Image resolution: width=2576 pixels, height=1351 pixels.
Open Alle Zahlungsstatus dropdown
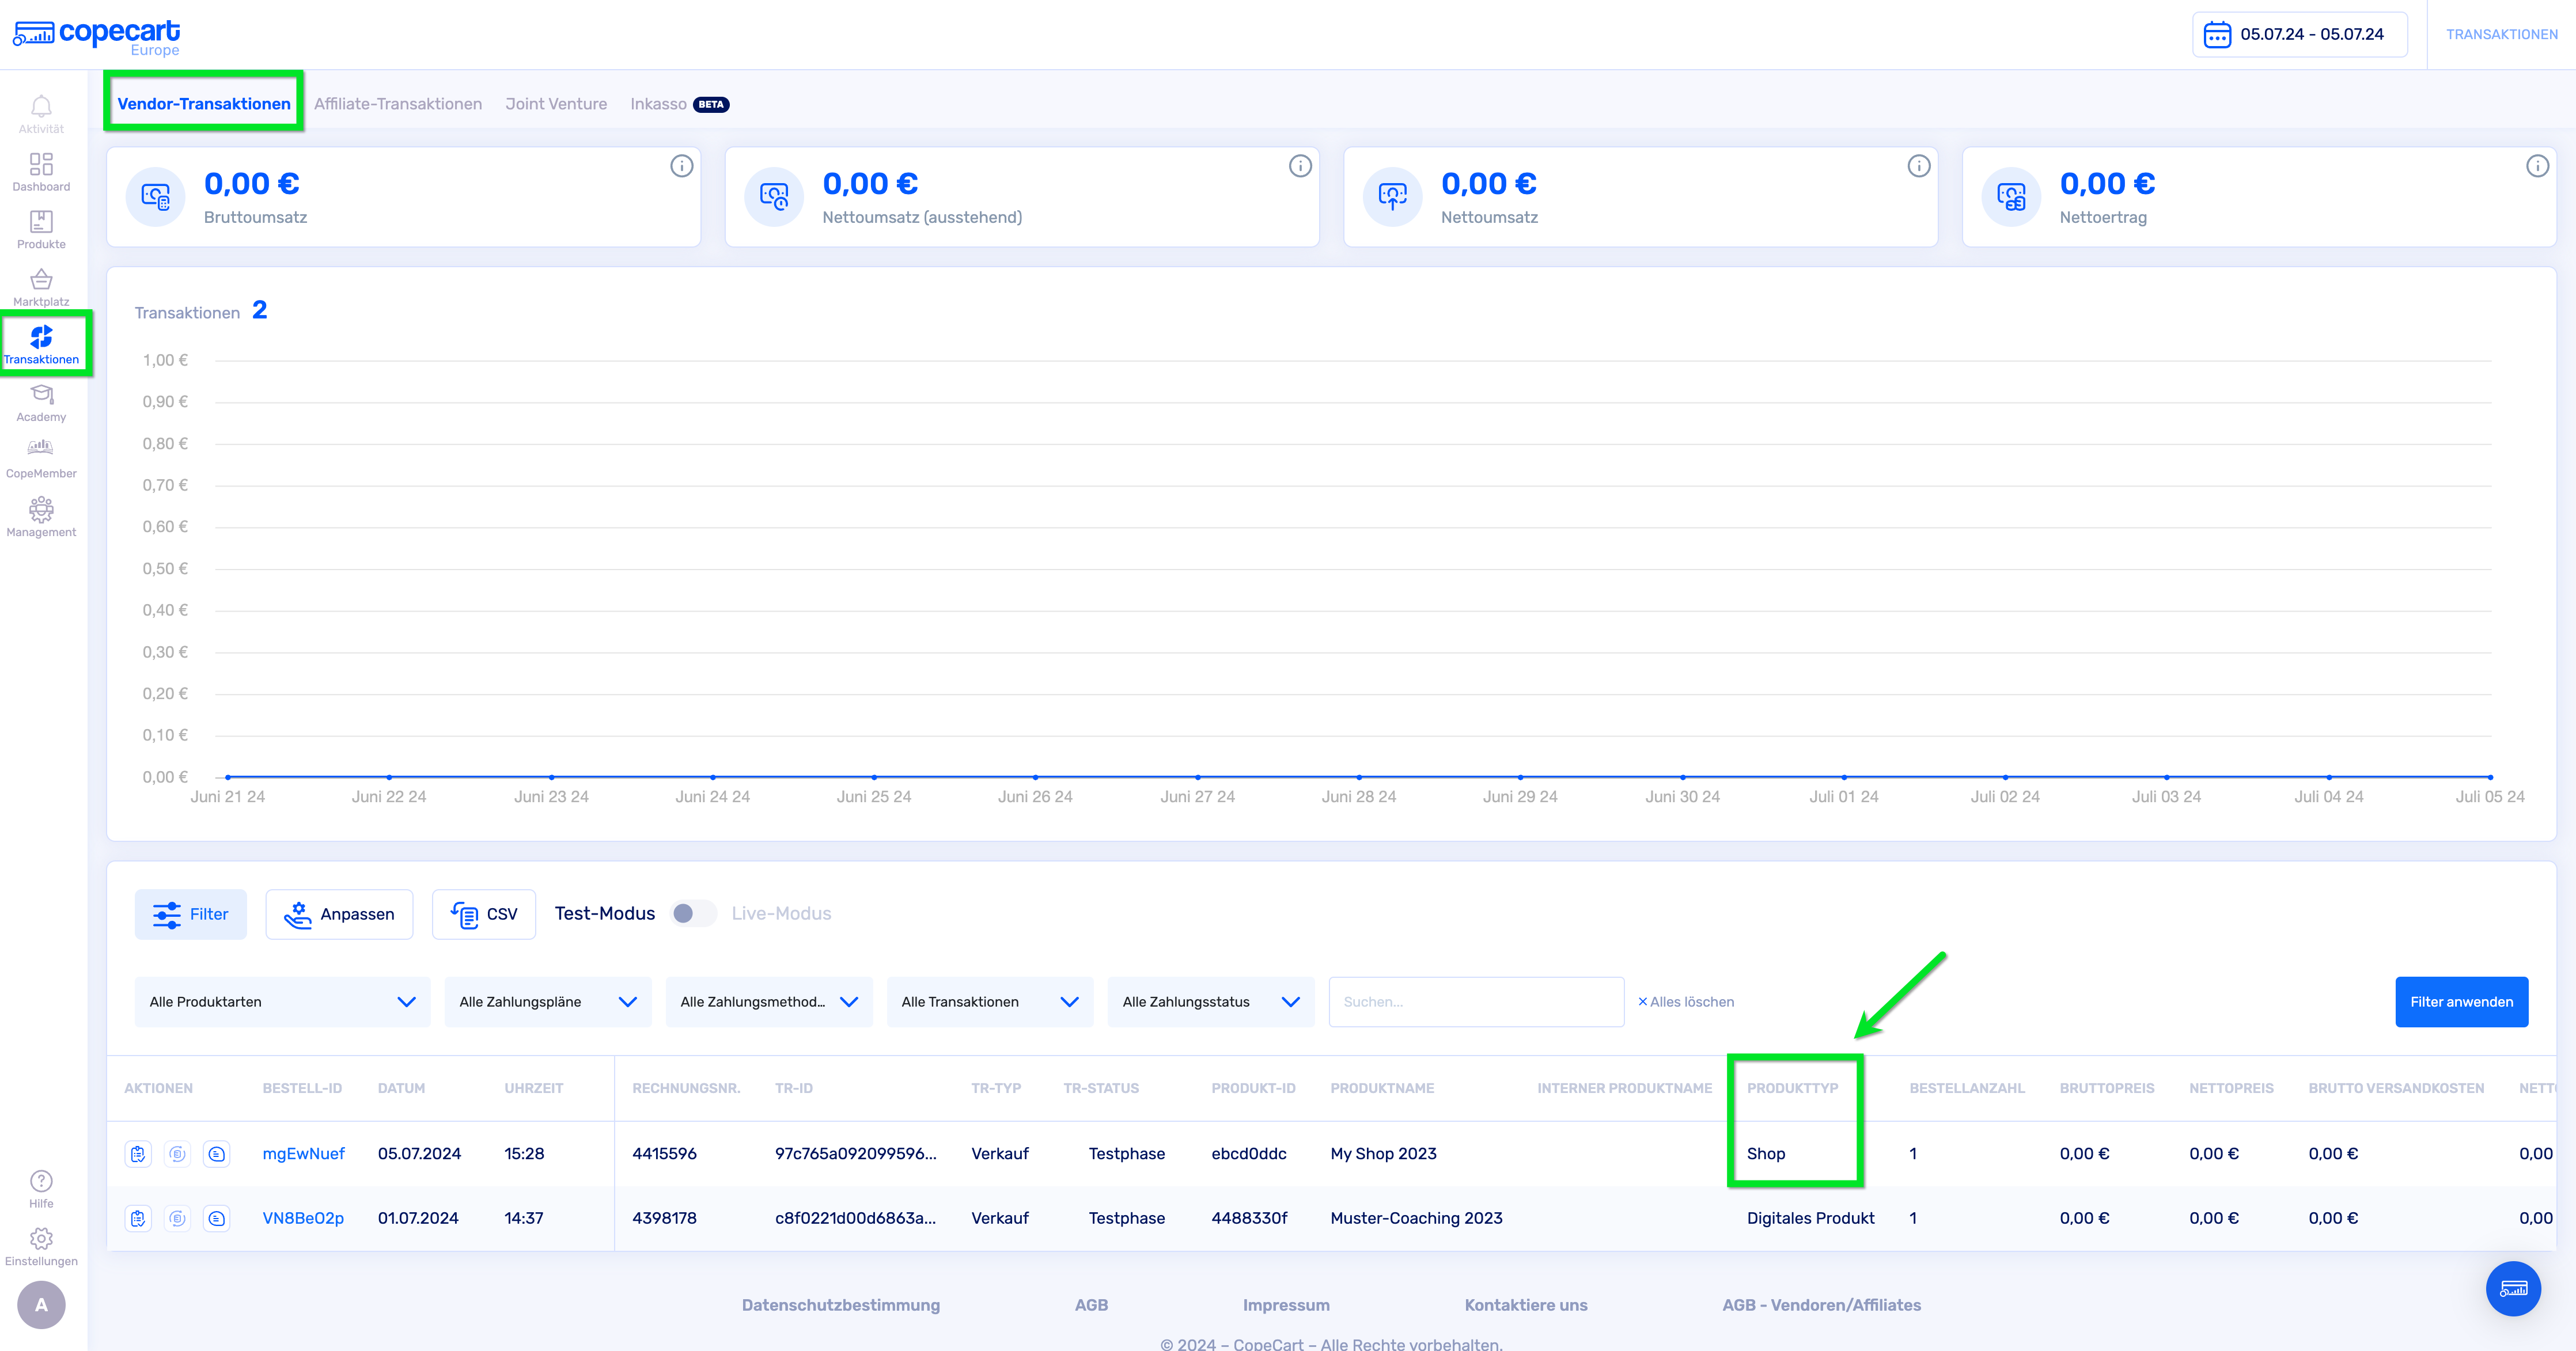(1210, 1001)
